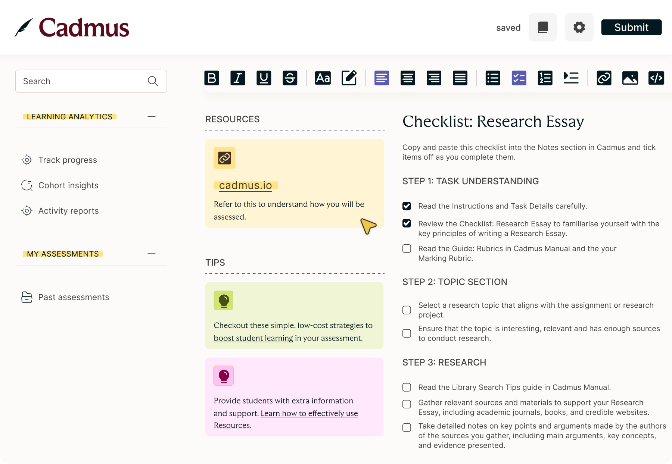Click the RESOURCES heading
Screen dimensions: 672x464
pyautogui.click(x=232, y=119)
